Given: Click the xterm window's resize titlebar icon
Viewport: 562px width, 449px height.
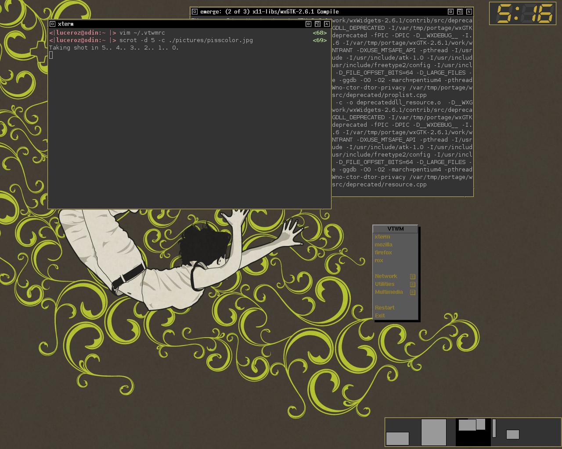Looking at the screenshot, I should click(317, 24).
